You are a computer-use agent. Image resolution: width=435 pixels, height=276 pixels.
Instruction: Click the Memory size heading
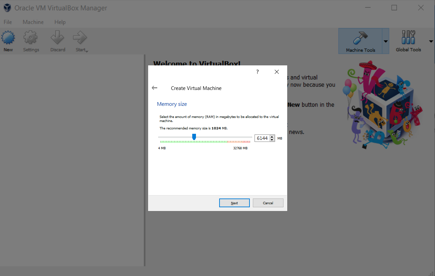(x=172, y=104)
